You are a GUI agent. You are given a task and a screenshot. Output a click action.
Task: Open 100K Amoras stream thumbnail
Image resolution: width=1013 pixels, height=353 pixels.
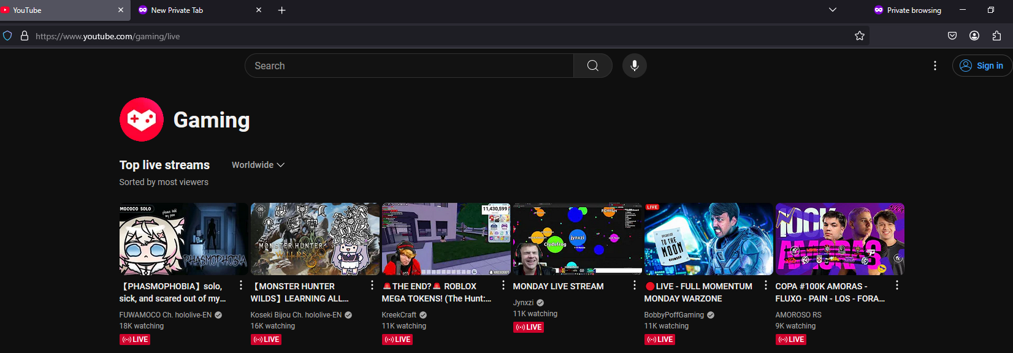point(840,239)
